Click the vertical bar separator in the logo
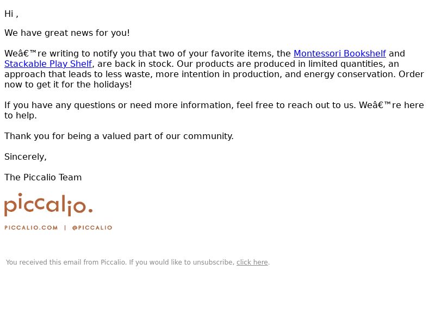435x326 pixels. [65, 228]
